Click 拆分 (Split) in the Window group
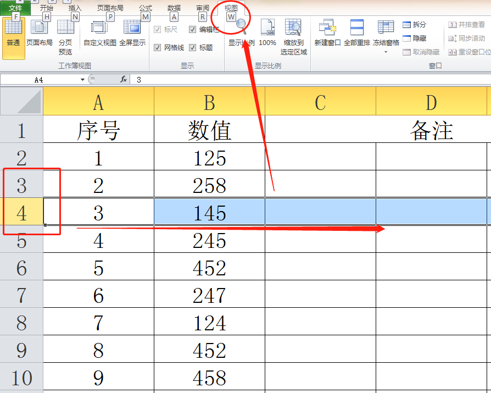This screenshot has height=393, width=491. click(x=419, y=25)
